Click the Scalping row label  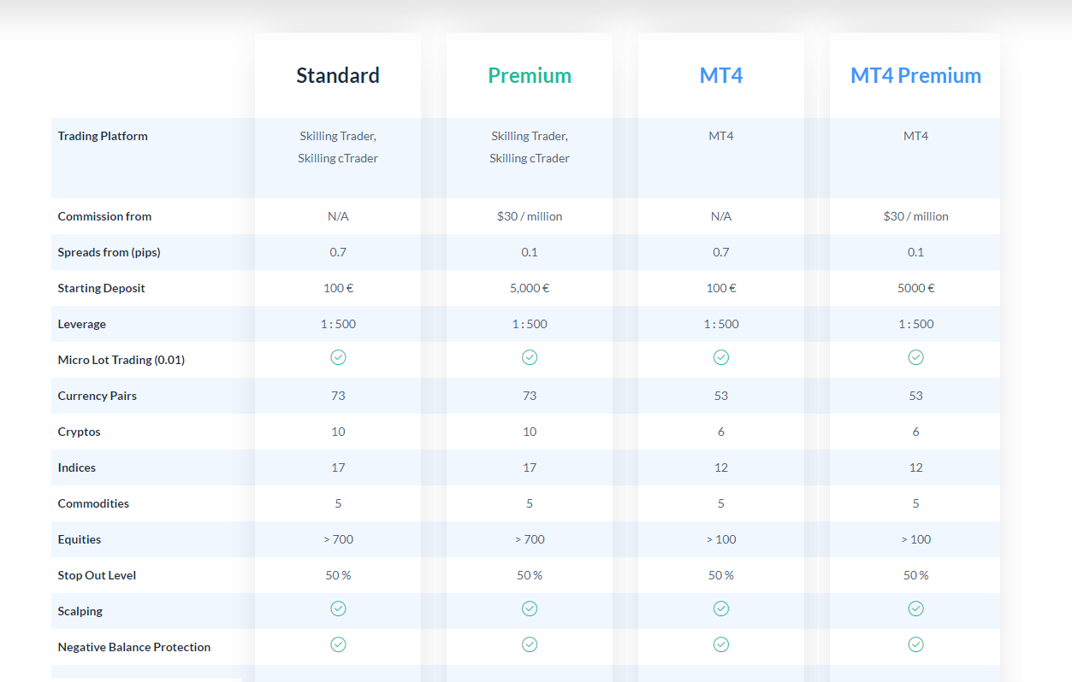pos(80,611)
